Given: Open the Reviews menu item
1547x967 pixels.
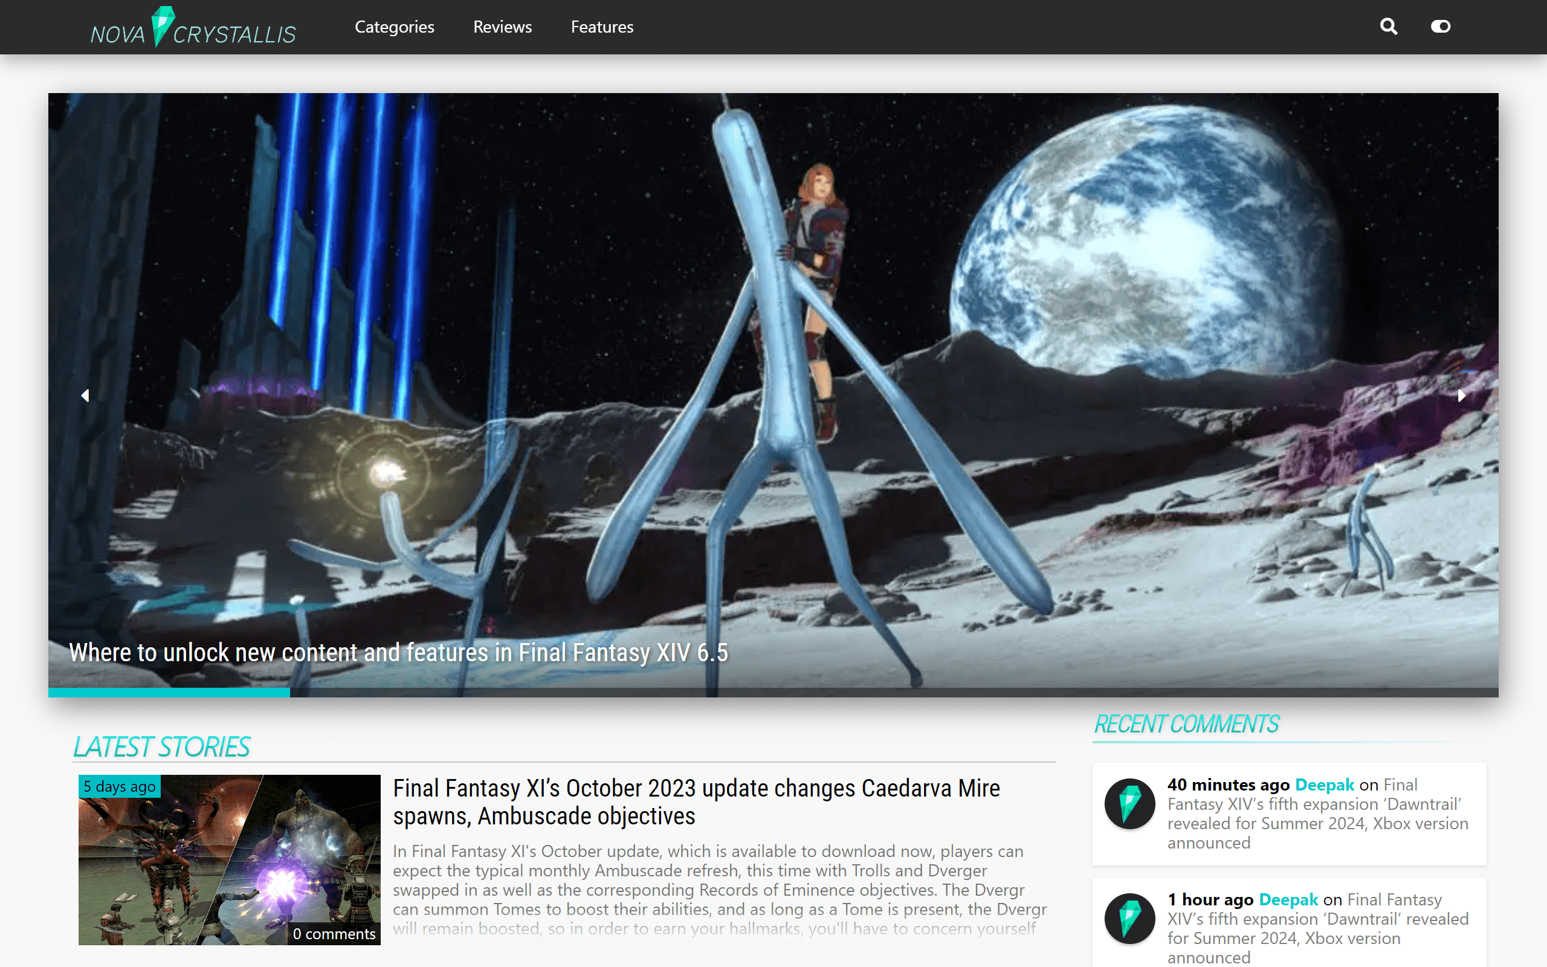Looking at the screenshot, I should coord(502,27).
